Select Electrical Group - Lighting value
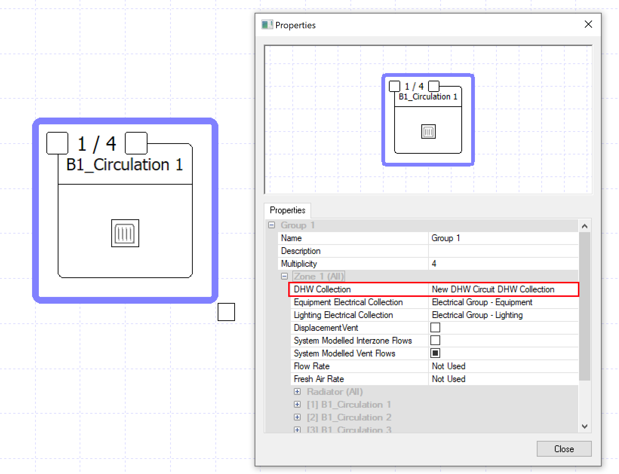The width and height of the screenshot is (619, 474). pos(503,315)
